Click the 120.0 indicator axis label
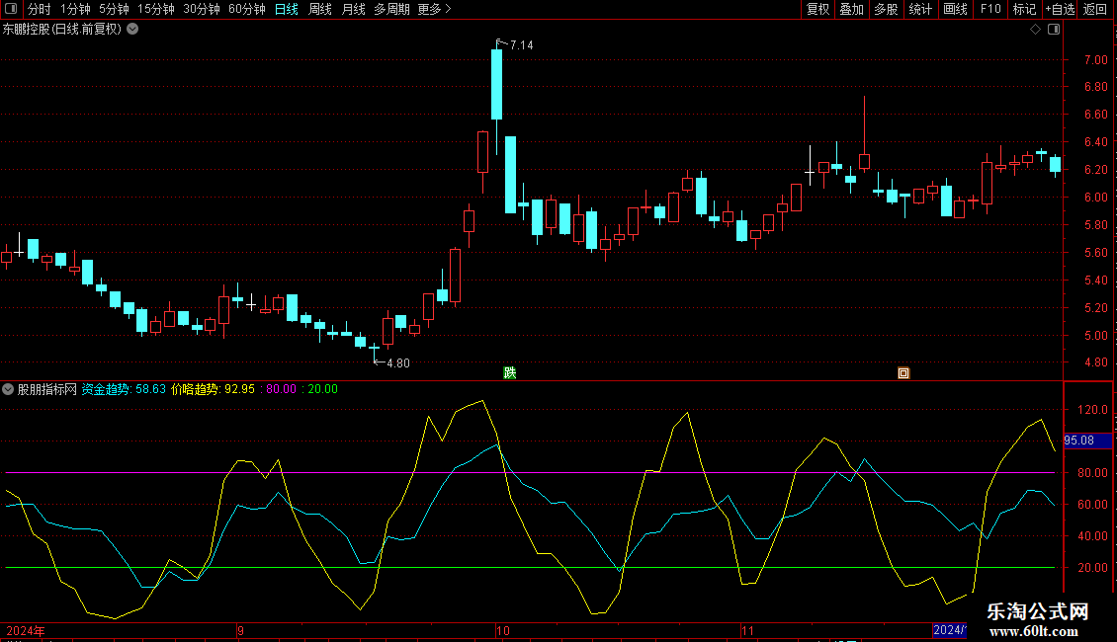 (1092, 410)
